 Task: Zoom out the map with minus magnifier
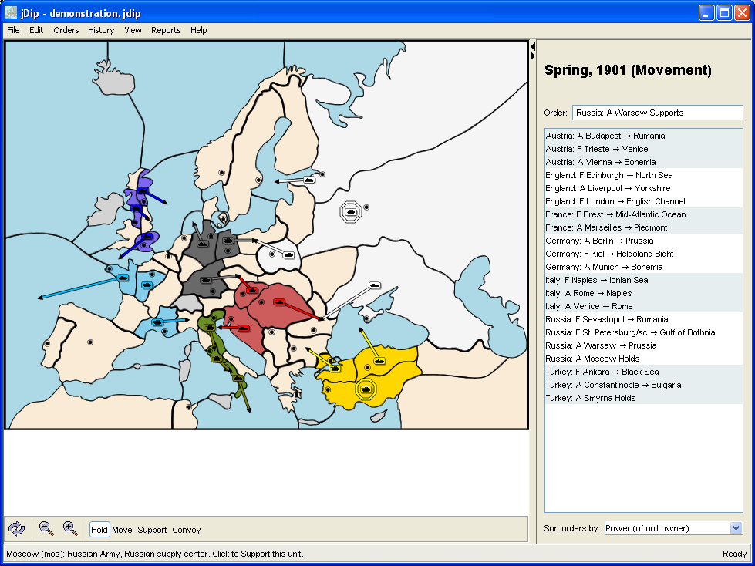point(46,528)
